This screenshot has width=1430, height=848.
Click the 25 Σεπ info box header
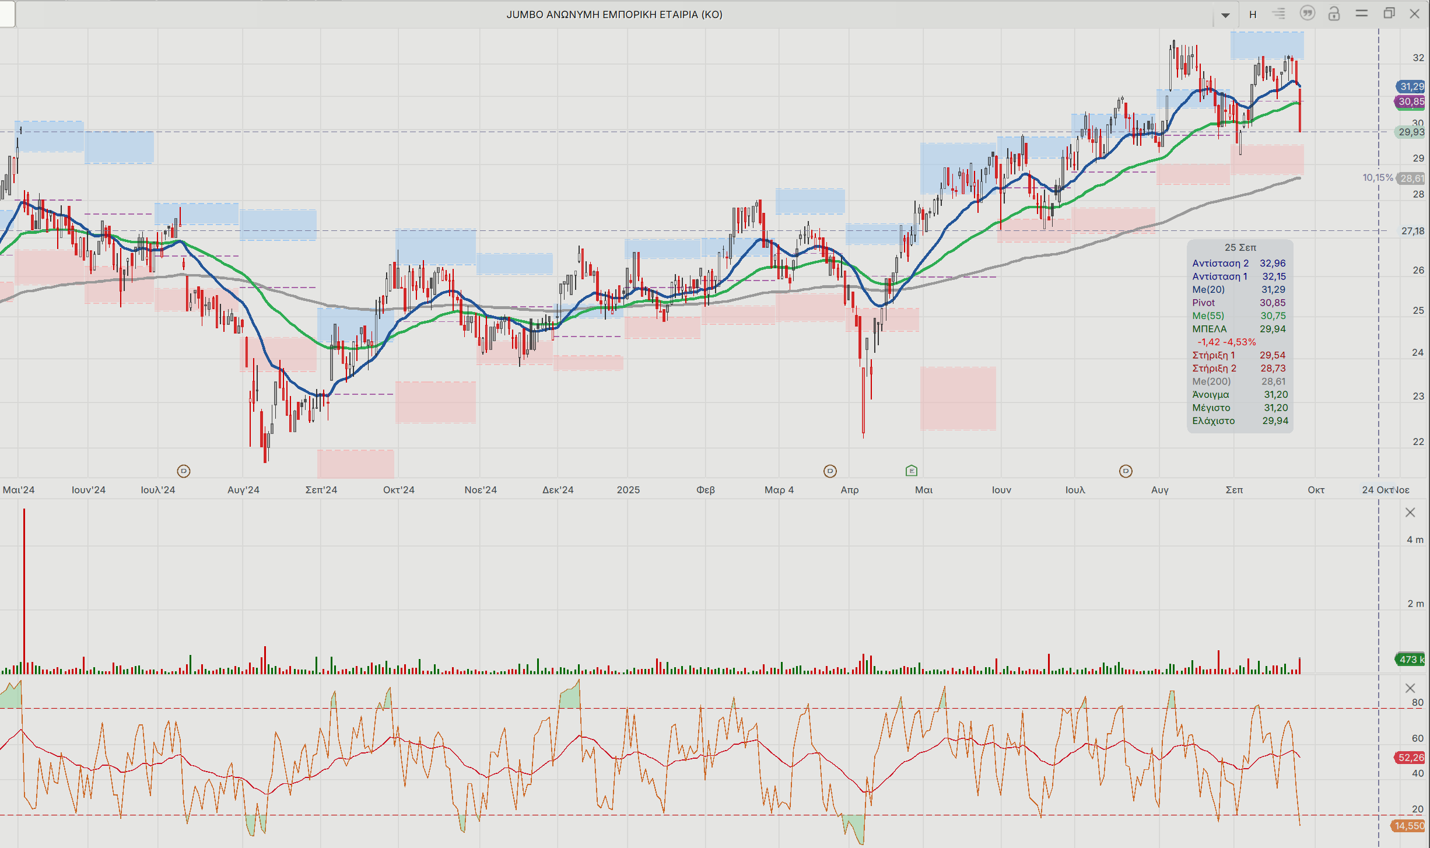pos(1240,247)
